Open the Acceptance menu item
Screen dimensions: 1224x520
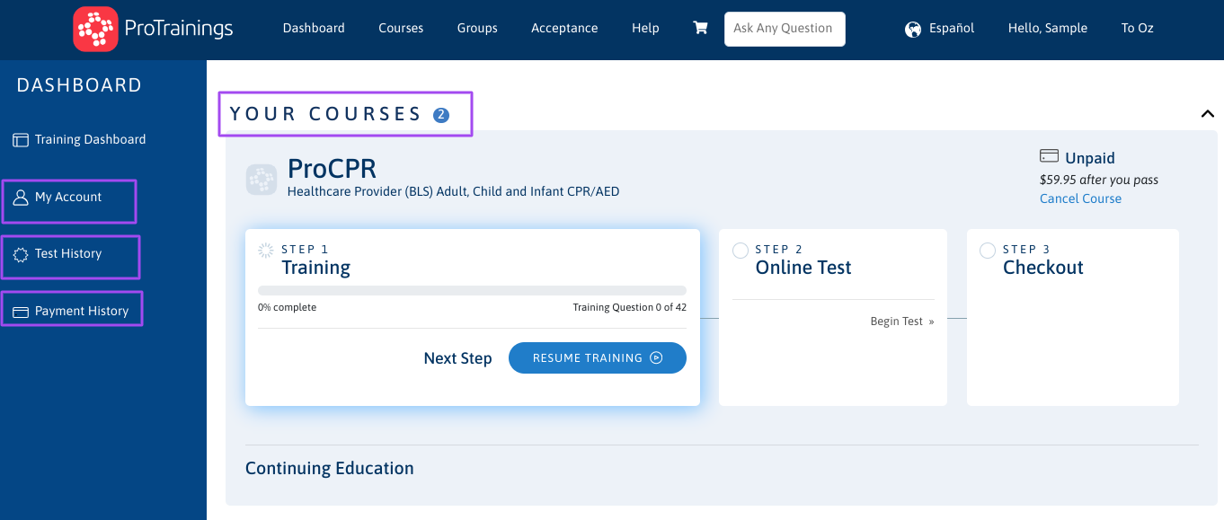tap(564, 28)
